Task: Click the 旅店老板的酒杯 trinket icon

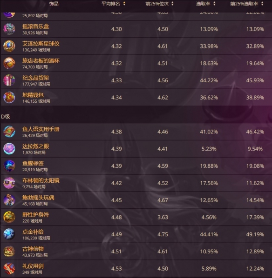Action: 9,63
